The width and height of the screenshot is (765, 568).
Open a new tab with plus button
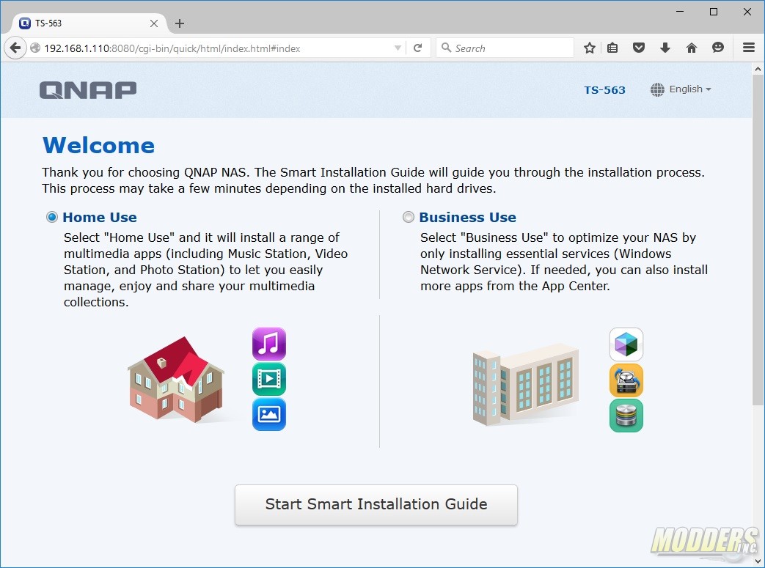[180, 23]
